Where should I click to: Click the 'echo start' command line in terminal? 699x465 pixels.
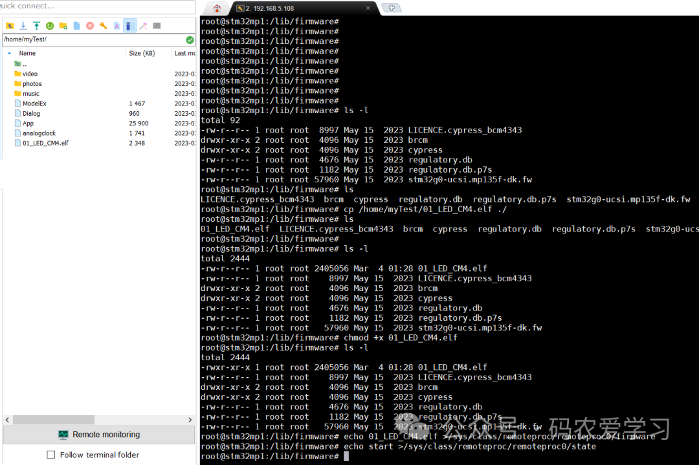398,447
